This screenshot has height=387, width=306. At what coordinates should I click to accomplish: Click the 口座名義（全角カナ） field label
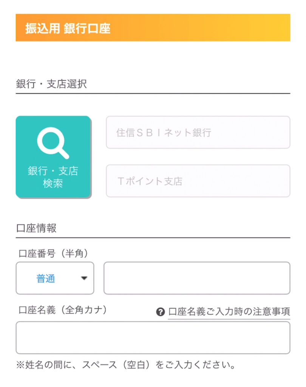(63, 310)
